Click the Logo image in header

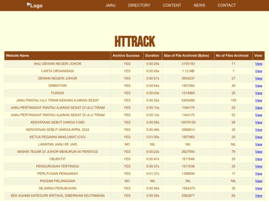(35, 5)
